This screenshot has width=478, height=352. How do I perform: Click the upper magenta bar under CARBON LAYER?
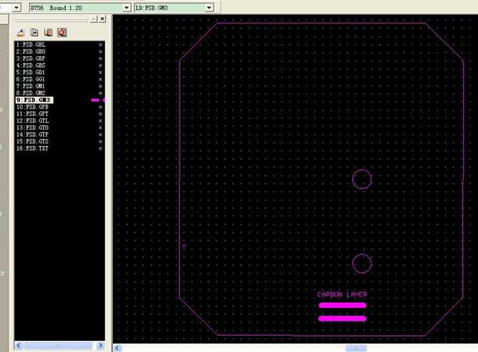(342, 305)
